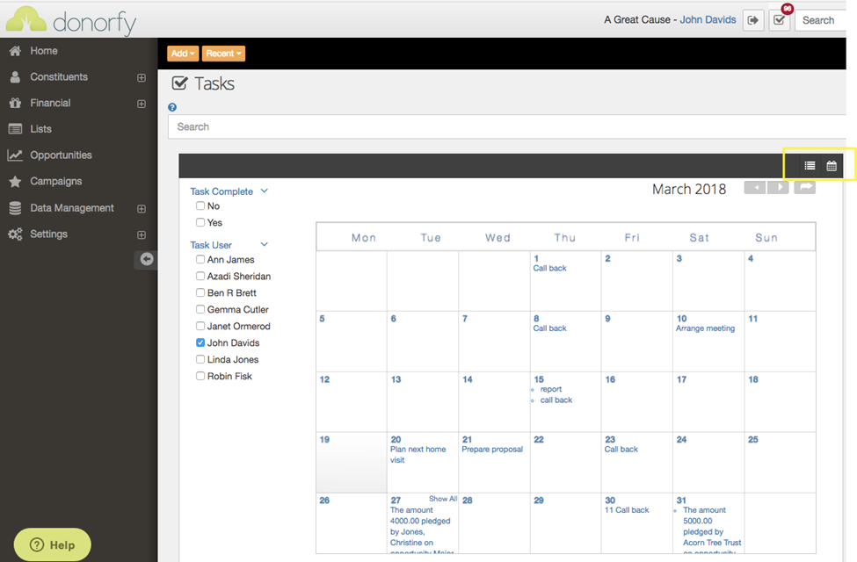Image resolution: width=857 pixels, height=562 pixels.
Task: Open the Recent dropdown button
Action: [223, 54]
